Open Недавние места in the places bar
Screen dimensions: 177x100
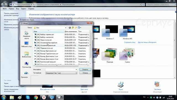pyautogui.click(x=27, y=35)
